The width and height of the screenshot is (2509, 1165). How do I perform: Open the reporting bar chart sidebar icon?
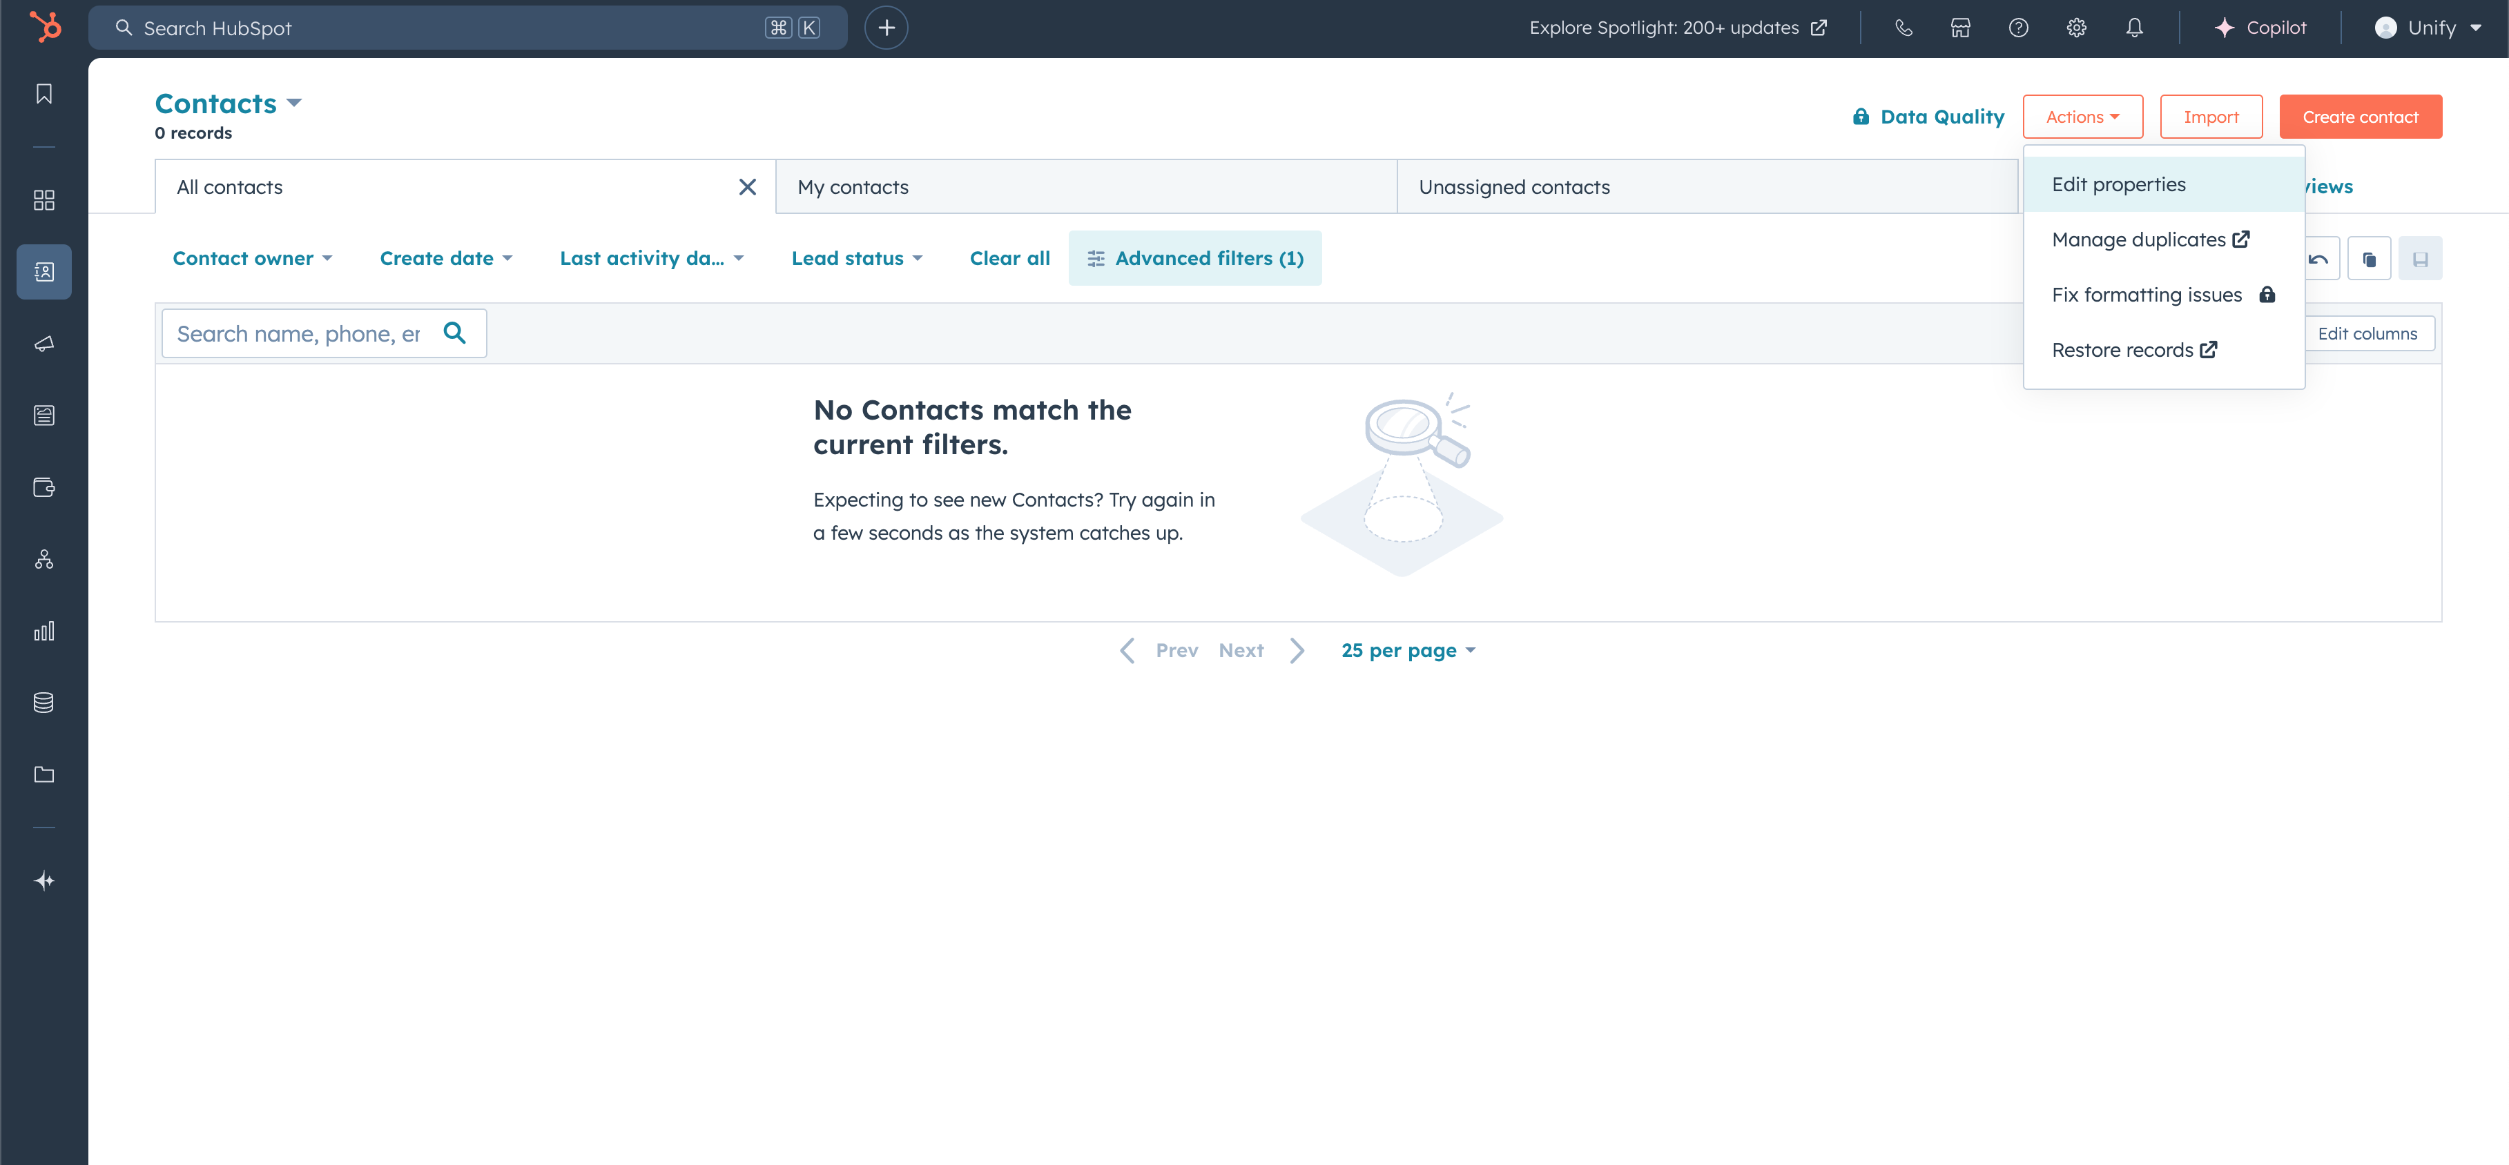43,631
